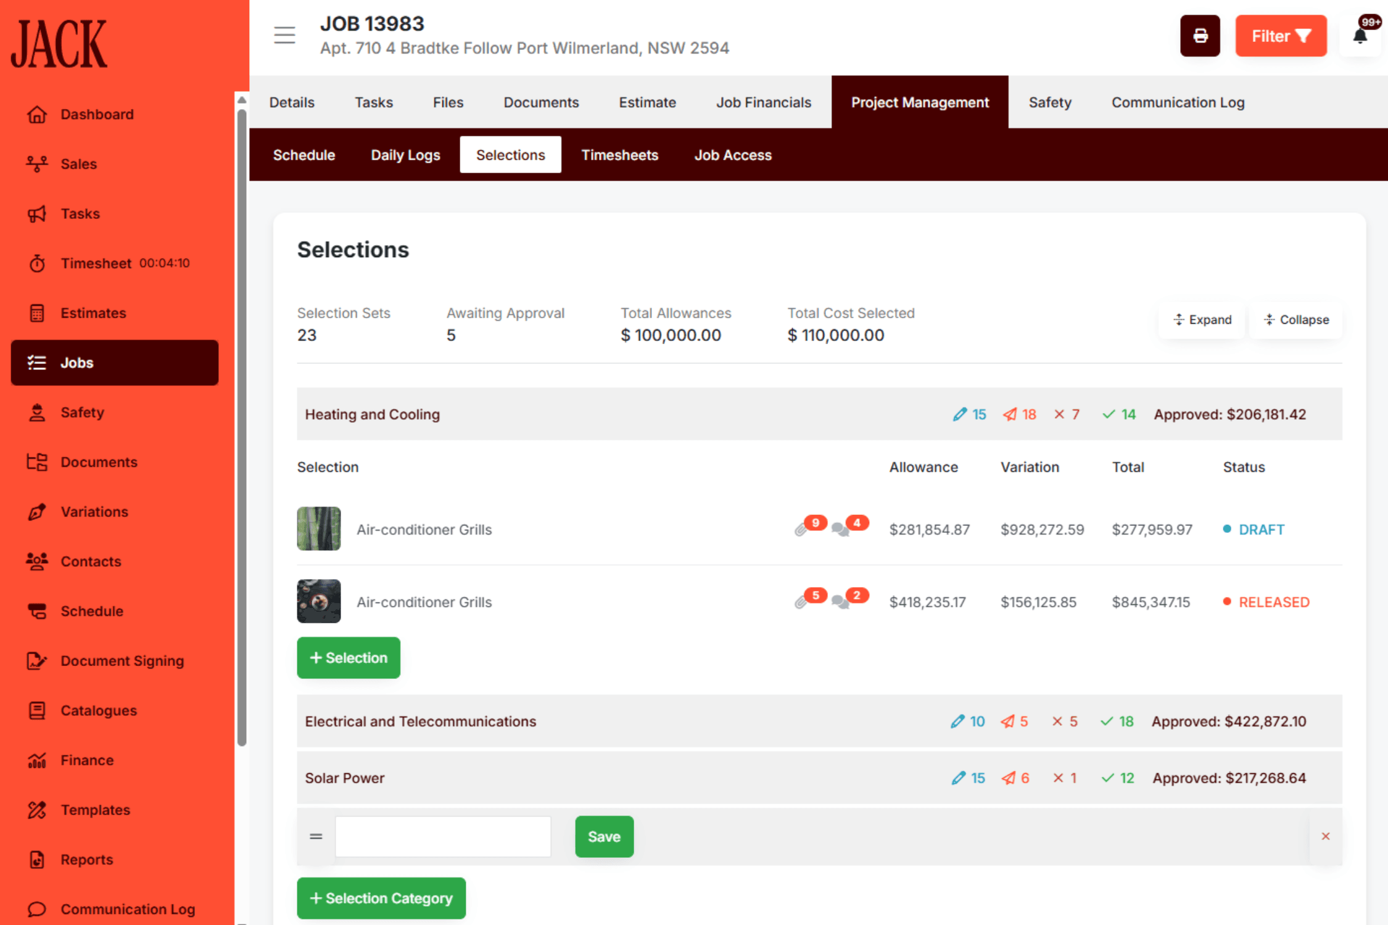Open attachments on first Air-conditioner Grills row

[x=801, y=529]
